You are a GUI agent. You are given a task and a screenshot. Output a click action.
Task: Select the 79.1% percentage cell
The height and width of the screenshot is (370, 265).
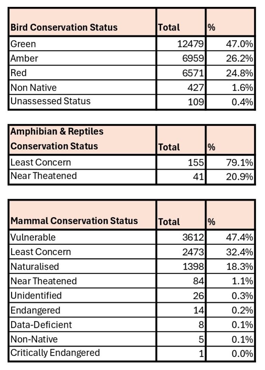tap(241, 162)
